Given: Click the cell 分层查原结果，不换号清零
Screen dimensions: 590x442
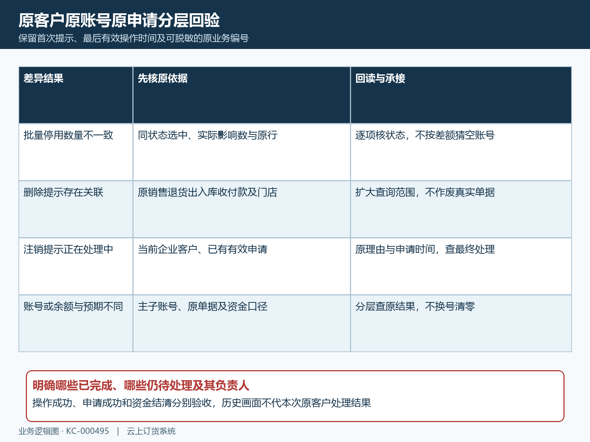Looking at the screenshot, I should (461, 323).
